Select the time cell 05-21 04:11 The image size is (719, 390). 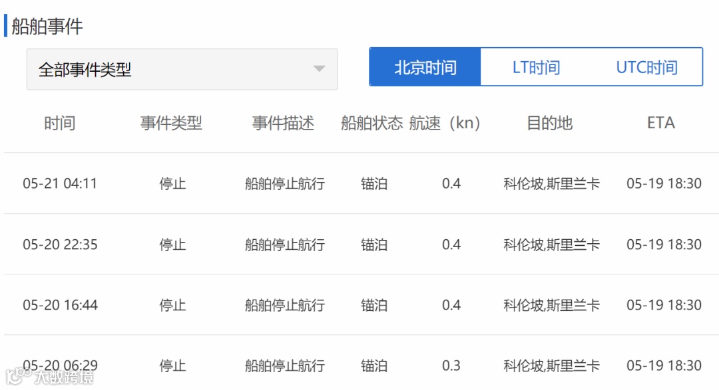coord(60,183)
